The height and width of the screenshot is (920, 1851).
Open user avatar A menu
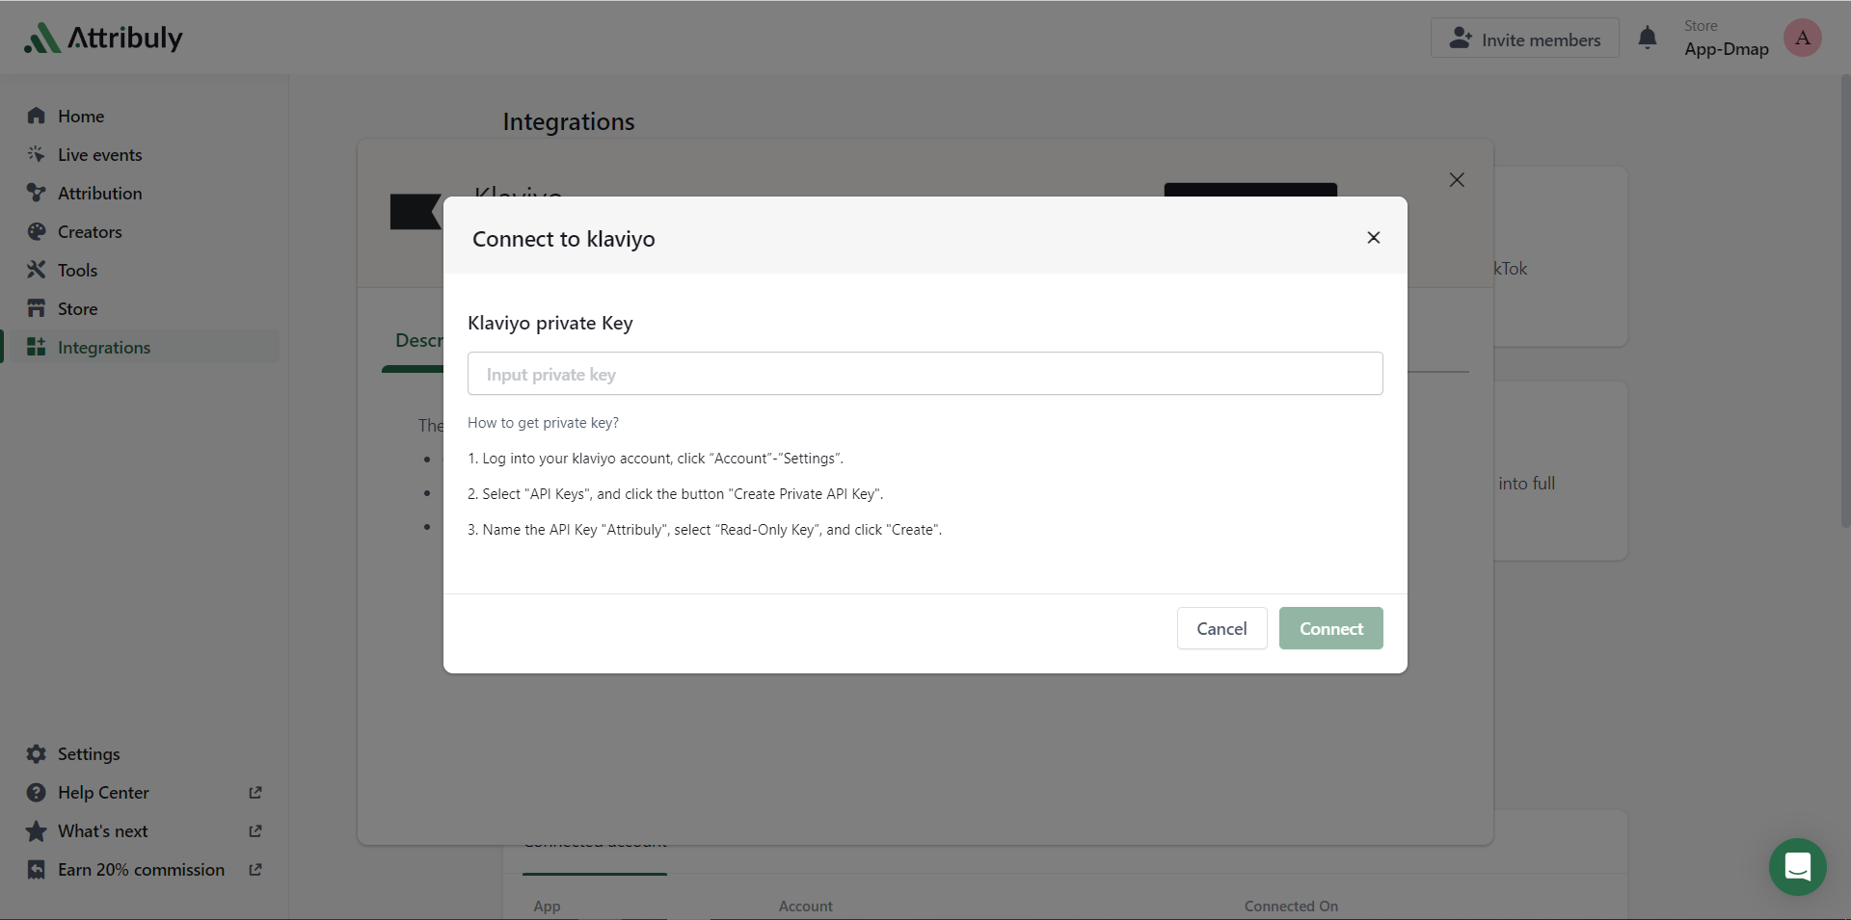pos(1802,38)
